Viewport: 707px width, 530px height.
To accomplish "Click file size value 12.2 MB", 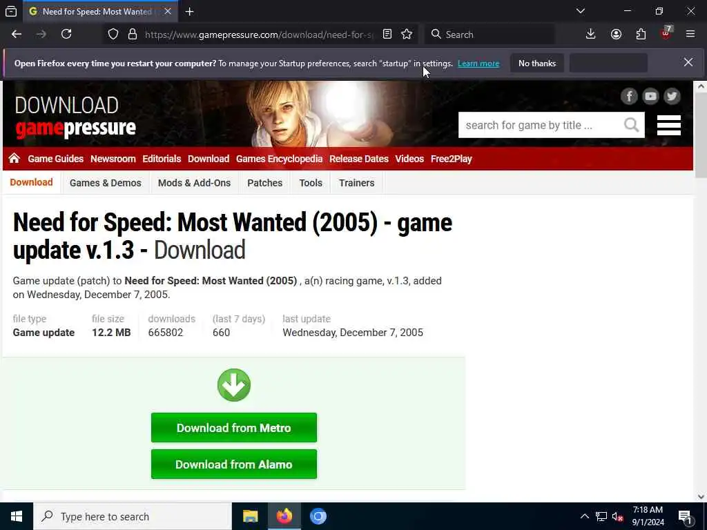I will pos(111,333).
